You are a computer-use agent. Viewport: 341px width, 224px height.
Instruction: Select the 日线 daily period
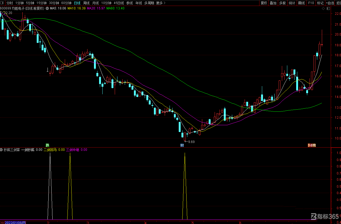coord(77,3)
